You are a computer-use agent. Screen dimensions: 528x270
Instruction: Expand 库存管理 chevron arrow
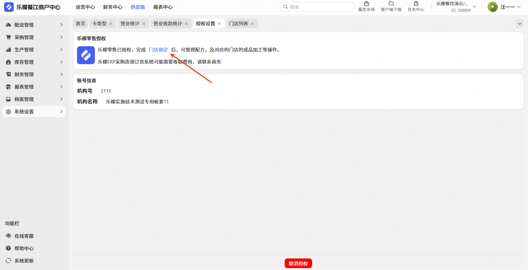61,62
